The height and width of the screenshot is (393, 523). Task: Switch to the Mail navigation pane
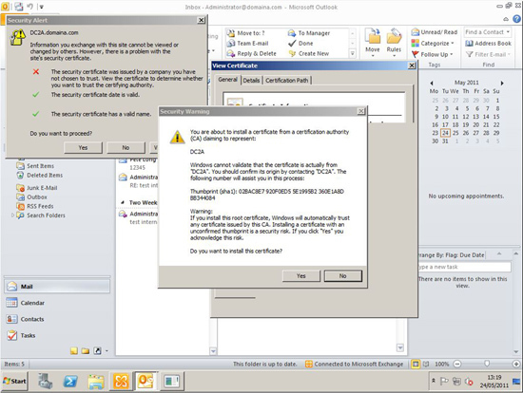[57, 287]
